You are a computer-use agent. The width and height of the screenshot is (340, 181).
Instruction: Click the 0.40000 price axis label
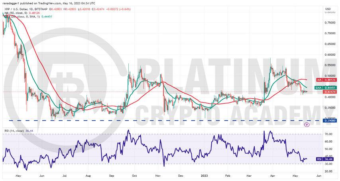(330, 97)
